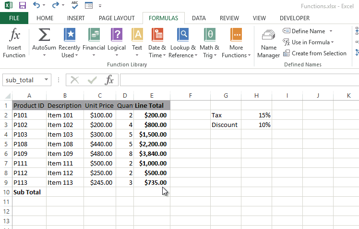This screenshot has width=359, height=229.
Task: Save the workbook from Quick Access toolbar
Action: point(22,6)
